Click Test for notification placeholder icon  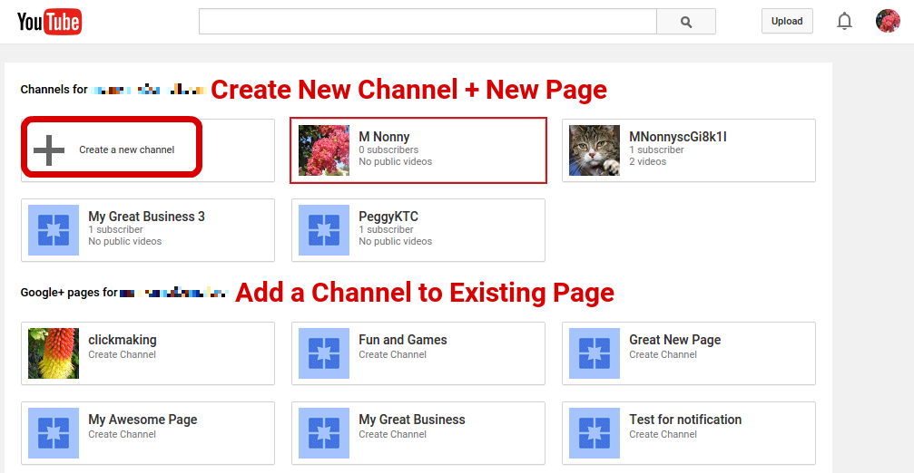click(x=595, y=433)
